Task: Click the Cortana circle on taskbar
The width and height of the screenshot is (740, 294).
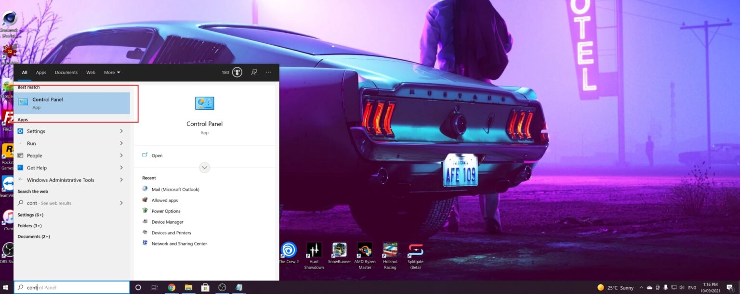Action: coord(138,287)
